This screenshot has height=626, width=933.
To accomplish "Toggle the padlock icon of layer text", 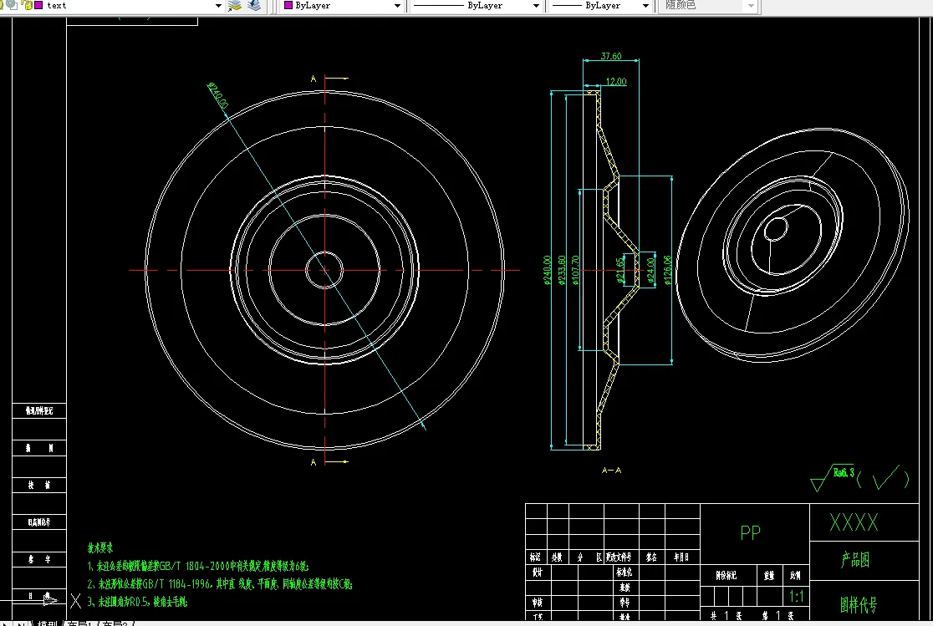I will click(x=27, y=5).
